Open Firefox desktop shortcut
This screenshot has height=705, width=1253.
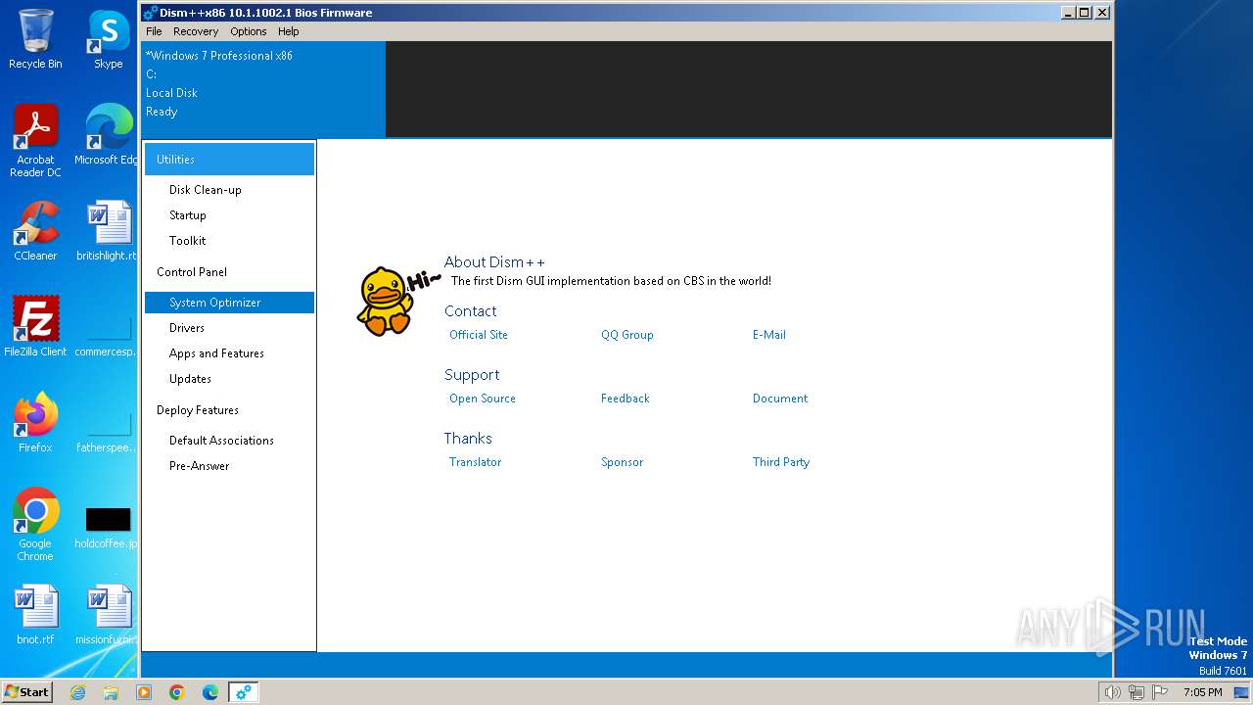[x=35, y=423]
